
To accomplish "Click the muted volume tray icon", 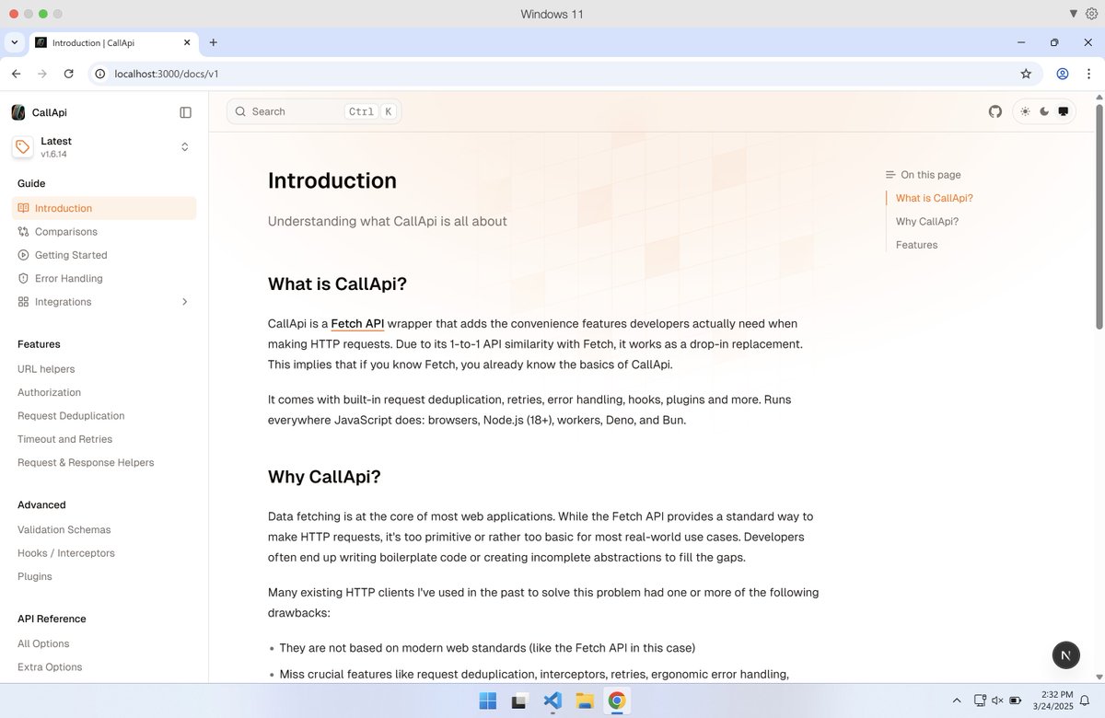I will (x=997, y=701).
